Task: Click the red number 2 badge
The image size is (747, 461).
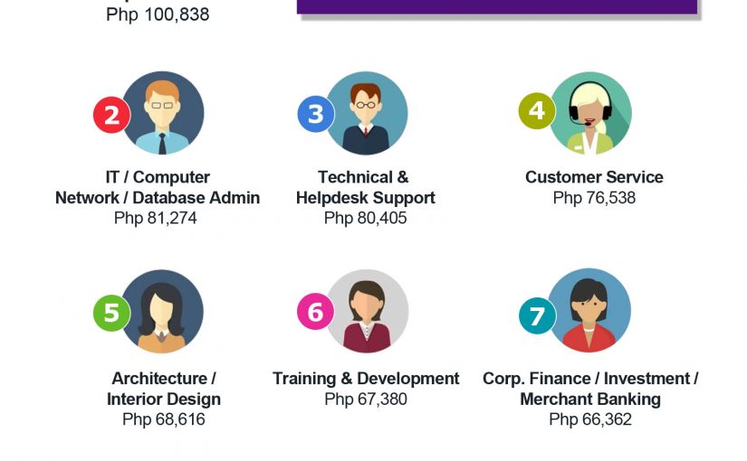Action: pos(111,115)
